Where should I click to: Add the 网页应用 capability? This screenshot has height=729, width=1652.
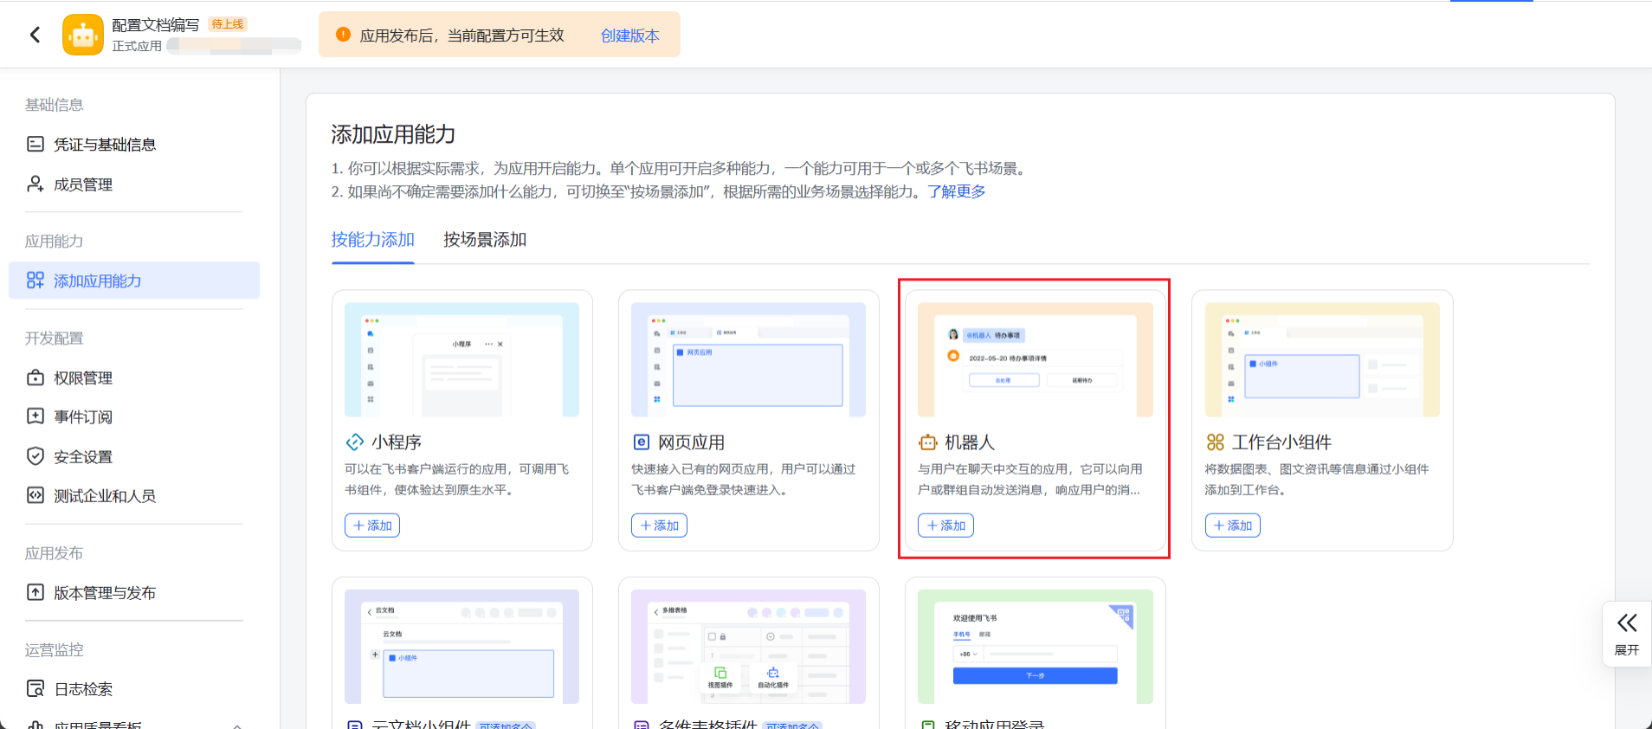pos(659,526)
